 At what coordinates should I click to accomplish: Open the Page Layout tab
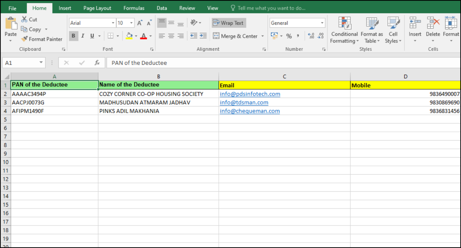click(97, 8)
